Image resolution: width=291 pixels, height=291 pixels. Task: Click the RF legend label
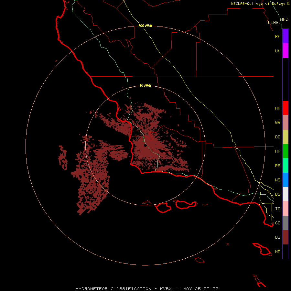click(277, 36)
